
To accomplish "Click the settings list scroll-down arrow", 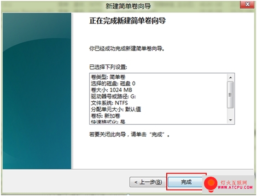I will click(x=230, y=120).
